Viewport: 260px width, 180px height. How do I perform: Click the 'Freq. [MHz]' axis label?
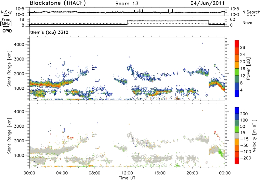click(6, 22)
